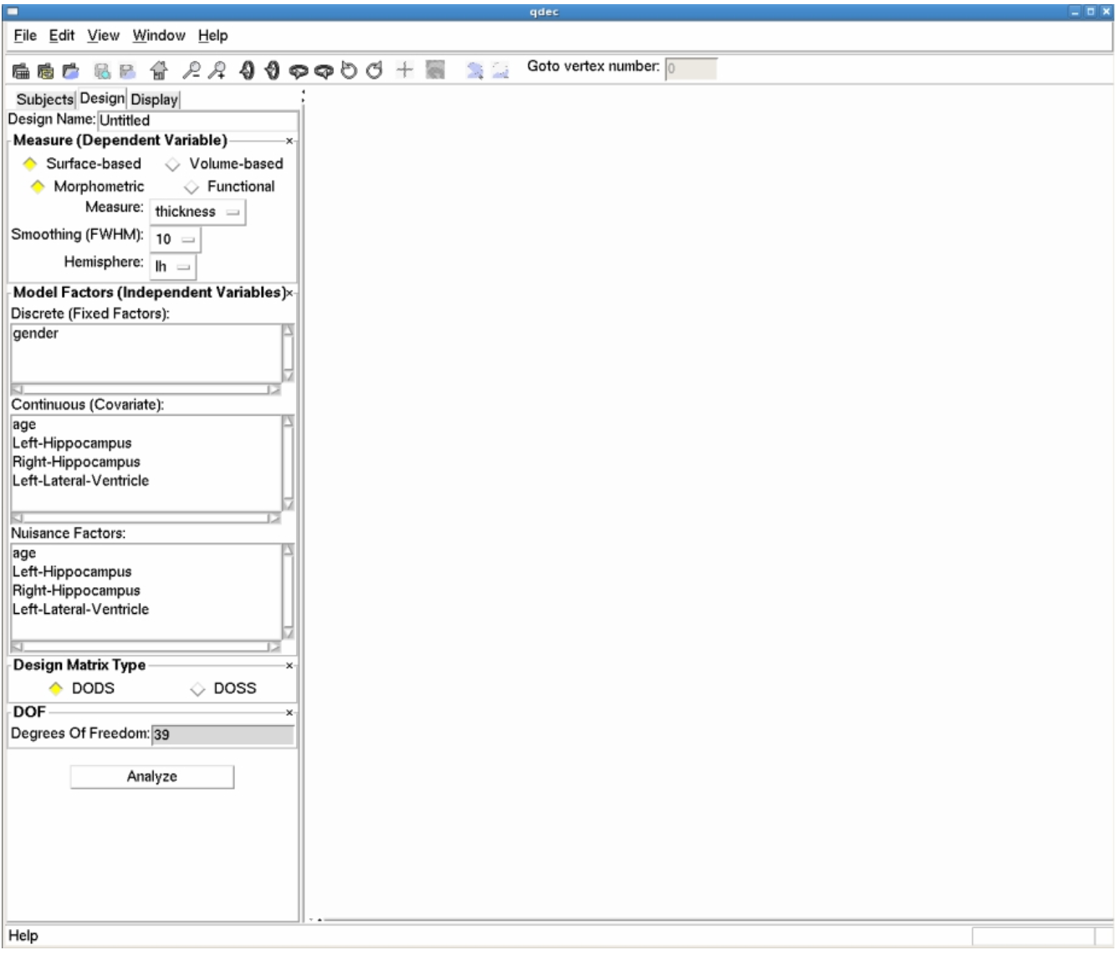Open the Window menu
The width and height of the screenshot is (1119, 955).
(x=159, y=35)
